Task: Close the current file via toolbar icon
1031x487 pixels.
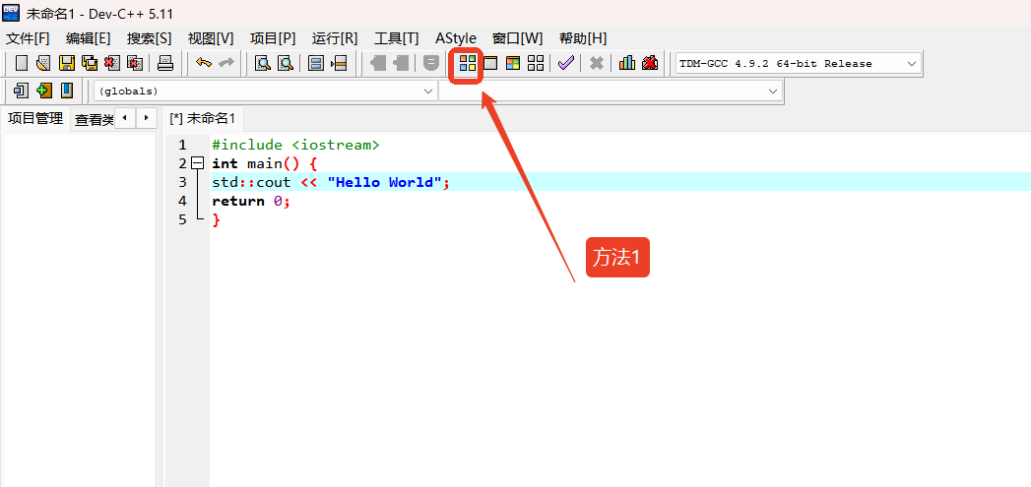Action: pyautogui.click(x=112, y=63)
